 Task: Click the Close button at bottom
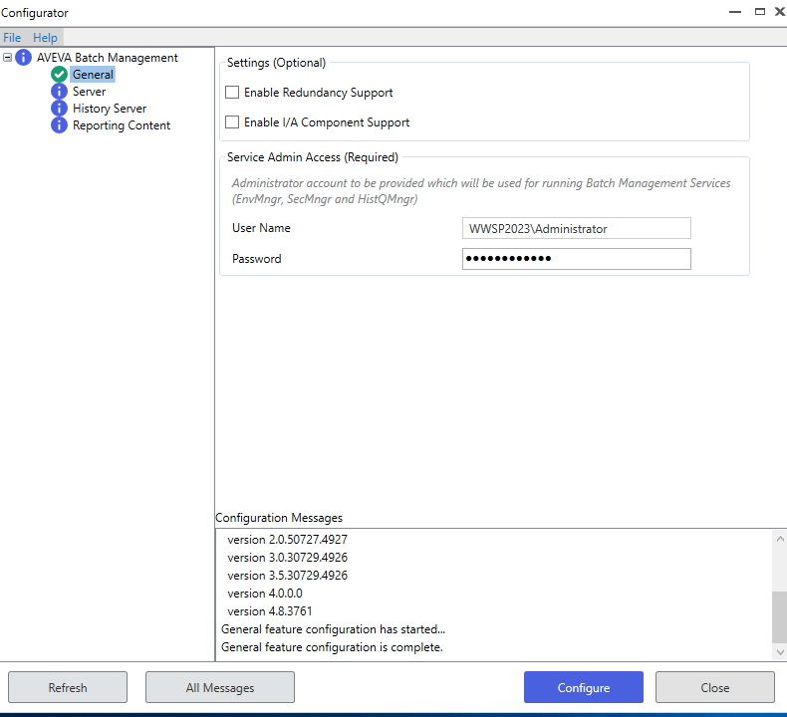tap(715, 687)
